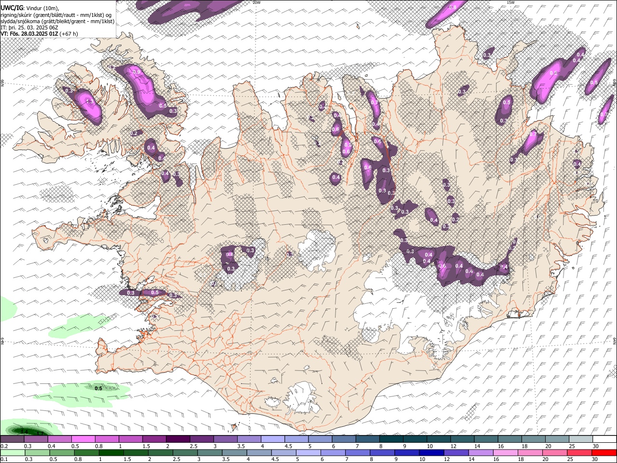617x463 pixels.
Task: Choose top-row lavender swatch between 4 and 4.5
Action: coord(272,439)
